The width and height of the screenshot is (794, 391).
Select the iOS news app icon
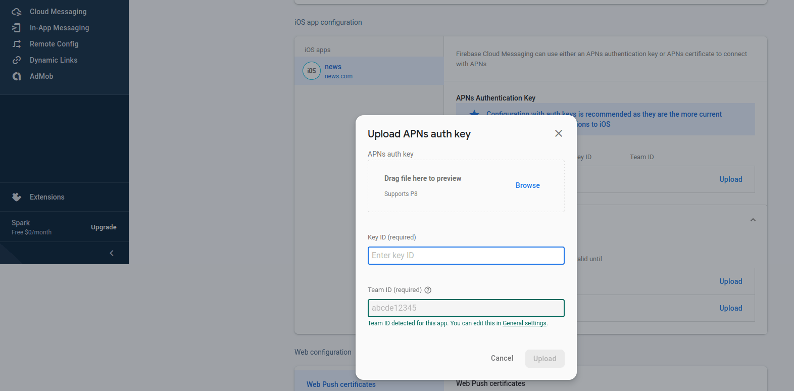[312, 71]
